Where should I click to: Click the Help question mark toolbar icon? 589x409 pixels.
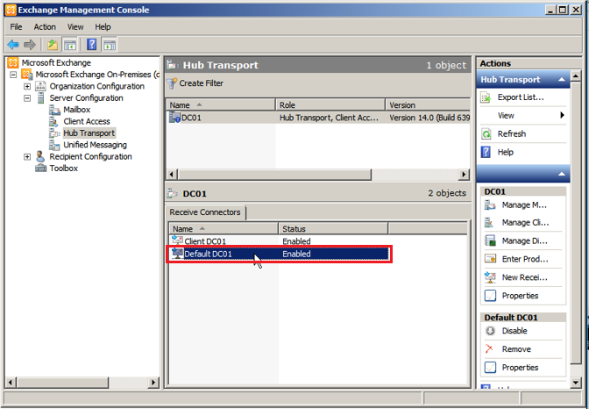click(92, 45)
